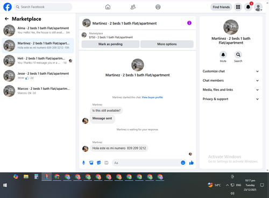269x198 pixels.
Task: Open the Alma apartment conversation
Action: click(x=38, y=30)
